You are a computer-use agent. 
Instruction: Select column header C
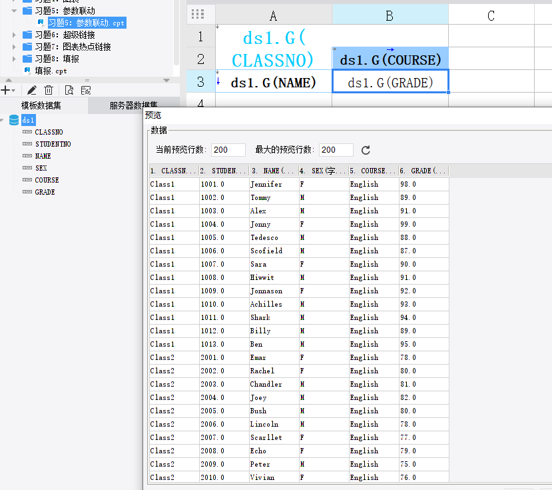pos(491,15)
